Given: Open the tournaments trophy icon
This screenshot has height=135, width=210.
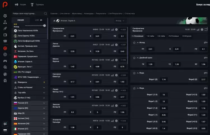Looking at the screenshot, I should (32, 4).
